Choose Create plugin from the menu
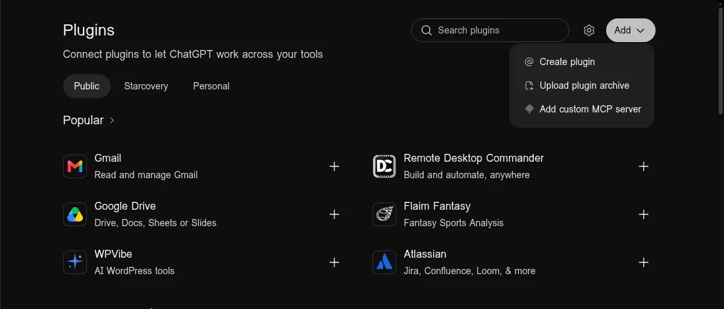The image size is (724, 309). [582, 62]
